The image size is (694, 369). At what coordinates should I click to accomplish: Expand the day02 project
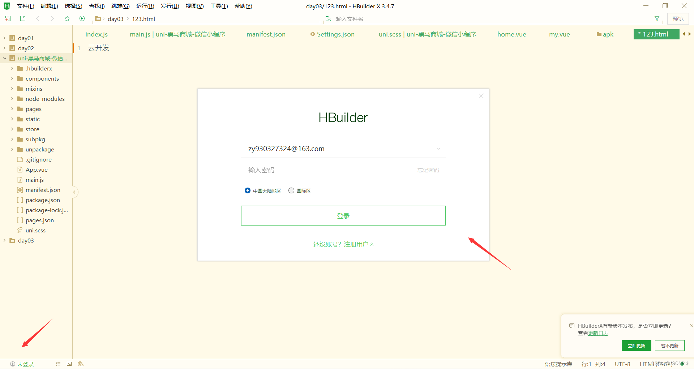coord(4,48)
